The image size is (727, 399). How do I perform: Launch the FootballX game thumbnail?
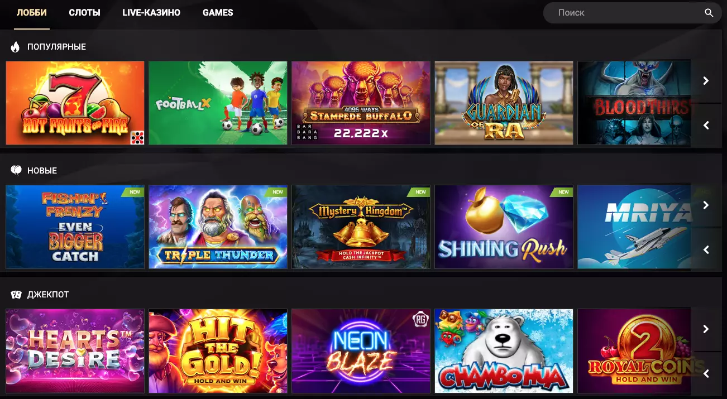click(x=218, y=103)
